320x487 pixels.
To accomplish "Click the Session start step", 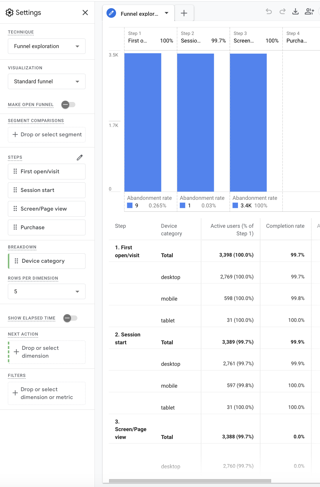I will click(x=47, y=190).
